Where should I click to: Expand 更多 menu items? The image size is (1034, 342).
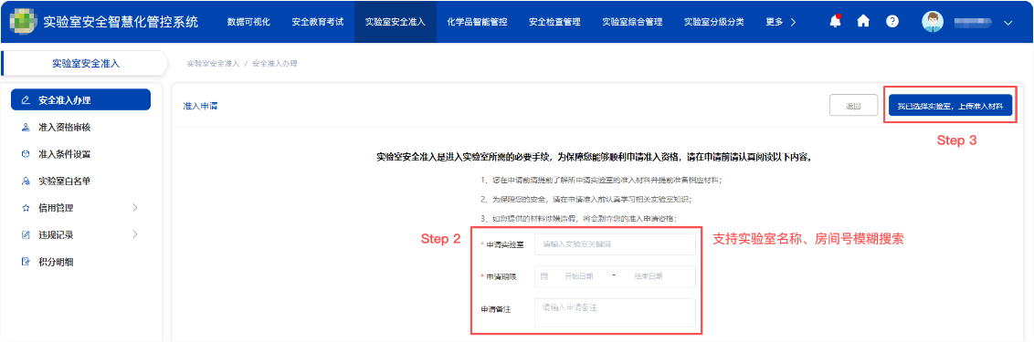coord(781,22)
